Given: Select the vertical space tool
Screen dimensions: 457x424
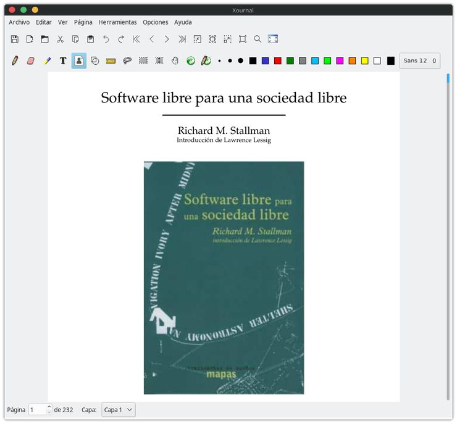Looking at the screenshot, I should click(x=159, y=60).
